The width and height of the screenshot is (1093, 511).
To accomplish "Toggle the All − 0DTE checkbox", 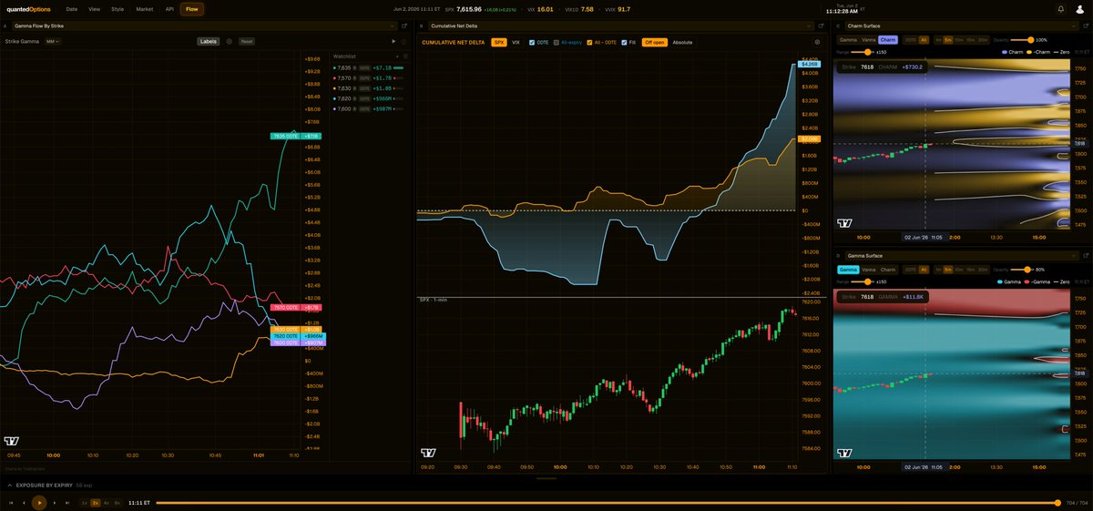I will coord(589,42).
